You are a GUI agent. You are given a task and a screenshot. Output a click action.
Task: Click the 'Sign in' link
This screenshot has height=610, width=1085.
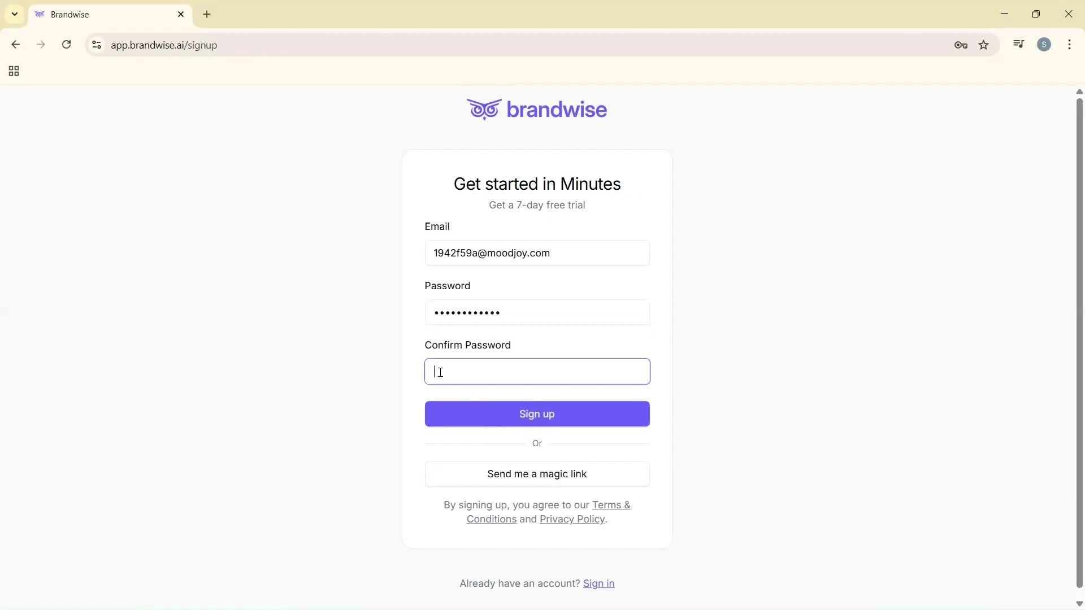click(598, 583)
